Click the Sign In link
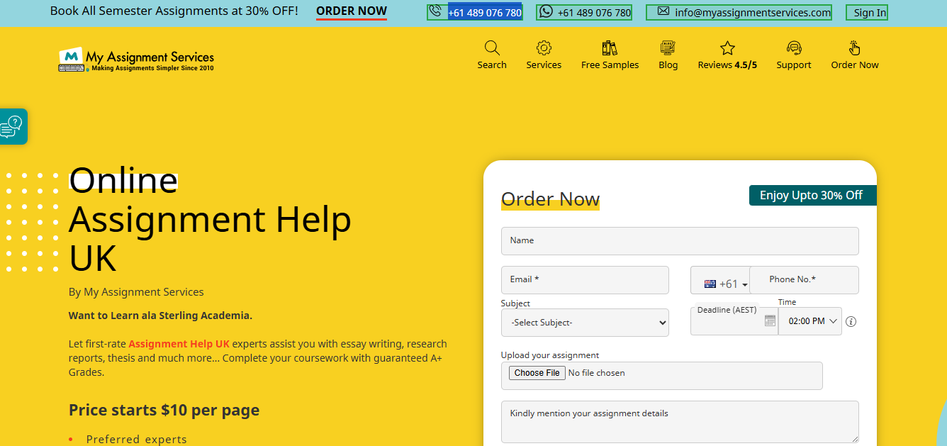Screen dimensions: 947x446 pos(870,13)
